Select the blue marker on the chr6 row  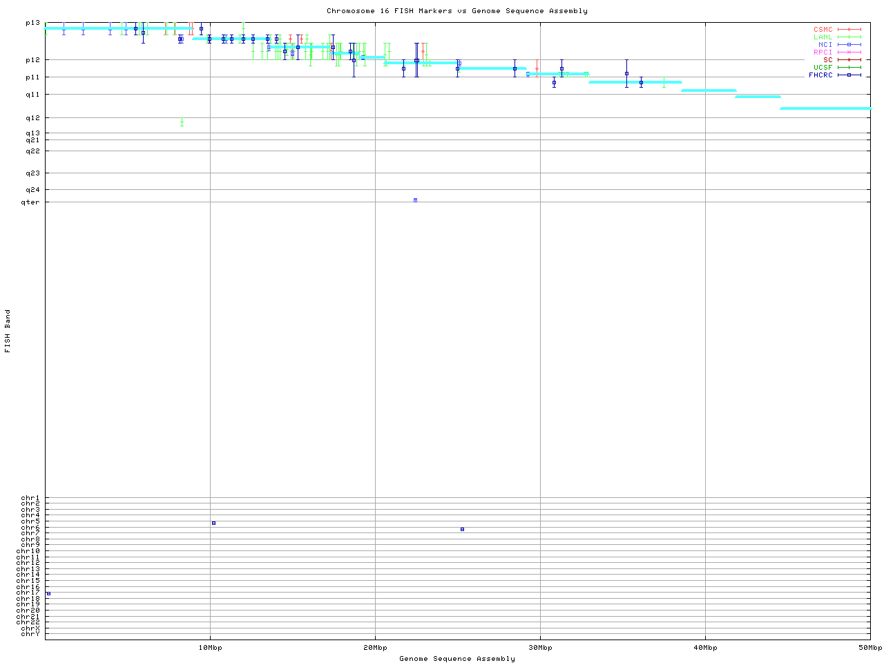462,529
